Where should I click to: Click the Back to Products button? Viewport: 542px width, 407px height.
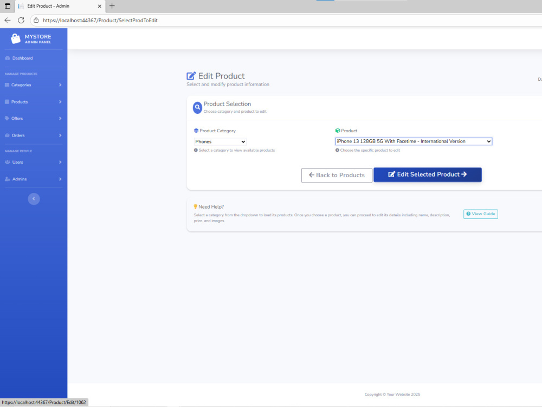pyautogui.click(x=337, y=175)
